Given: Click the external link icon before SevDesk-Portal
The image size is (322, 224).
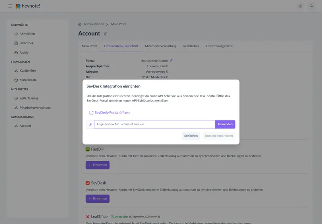Looking at the screenshot, I should (x=91, y=113).
